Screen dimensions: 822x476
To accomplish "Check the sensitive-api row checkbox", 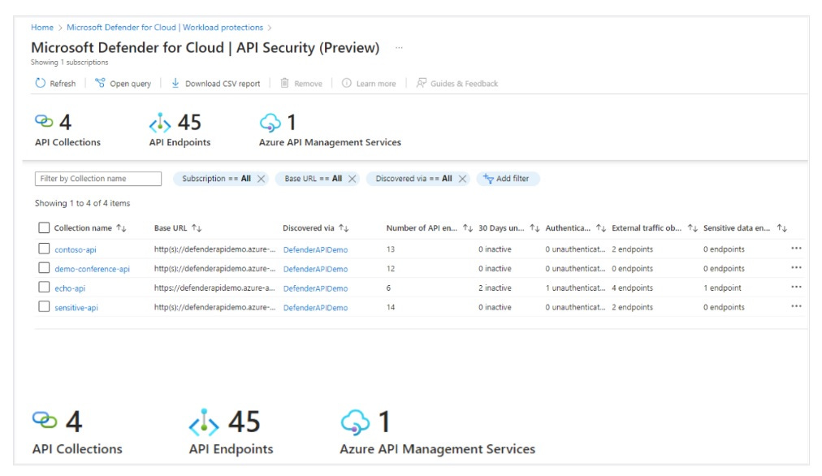I will click(44, 307).
